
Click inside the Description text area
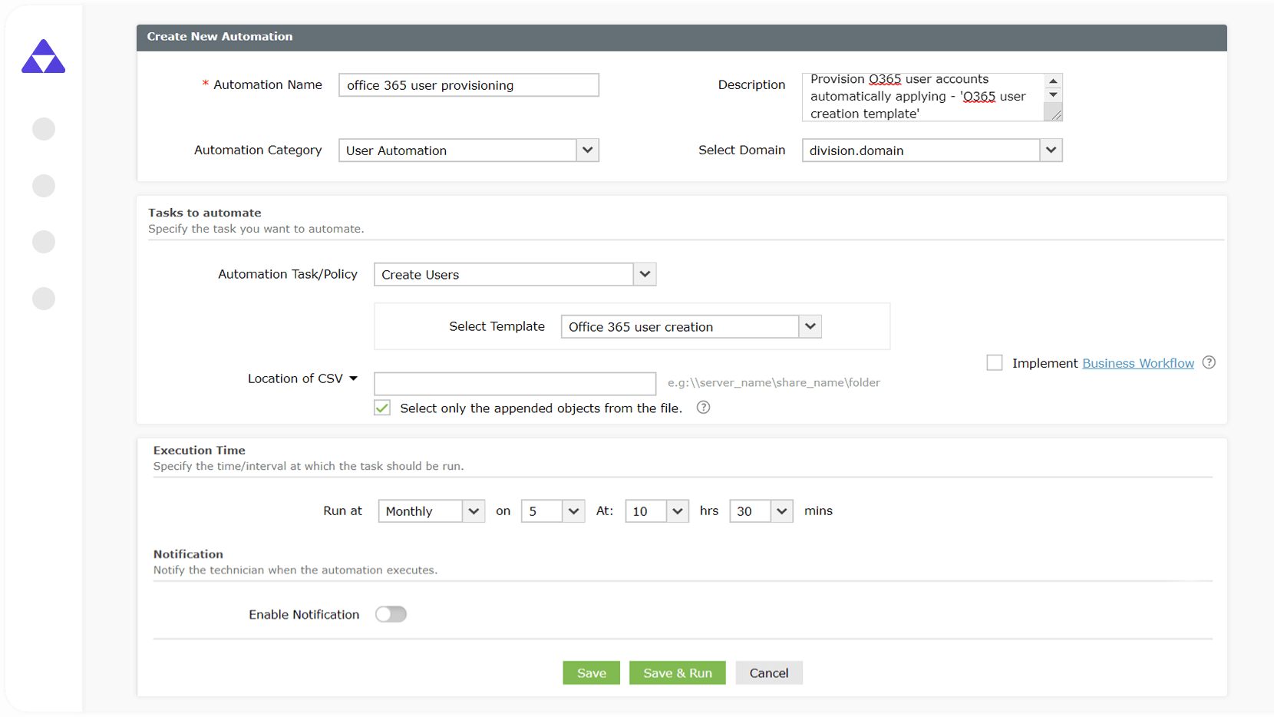point(923,97)
